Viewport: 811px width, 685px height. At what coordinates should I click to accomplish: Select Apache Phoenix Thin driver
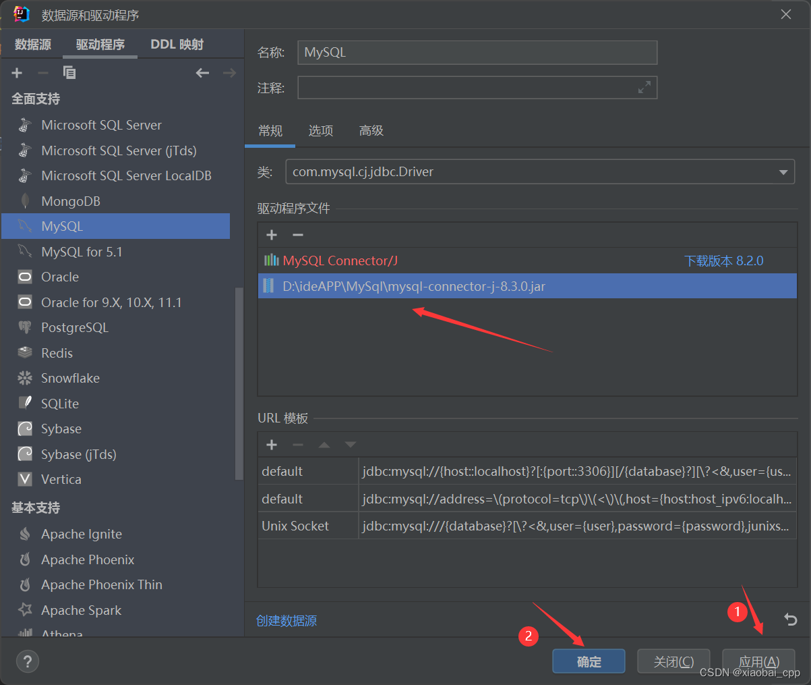[x=101, y=584]
